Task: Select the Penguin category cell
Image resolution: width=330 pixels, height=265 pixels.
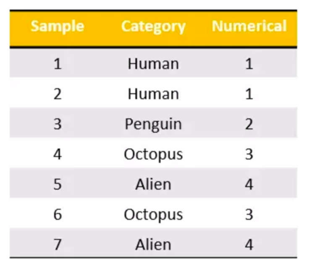Action: [x=153, y=124]
